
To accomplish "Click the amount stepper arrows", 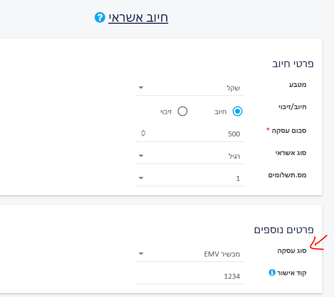I will tap(143, 133).
